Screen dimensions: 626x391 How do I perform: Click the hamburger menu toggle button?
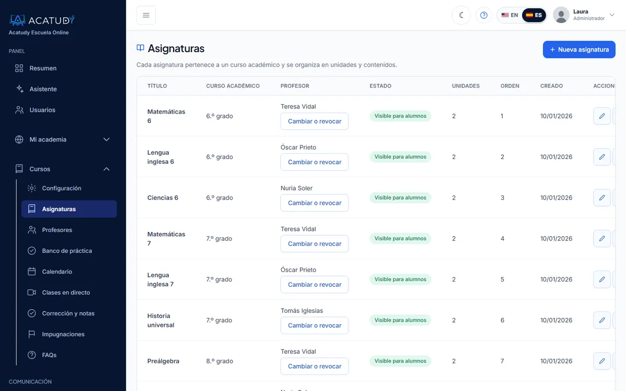click(x=146, y=15)
